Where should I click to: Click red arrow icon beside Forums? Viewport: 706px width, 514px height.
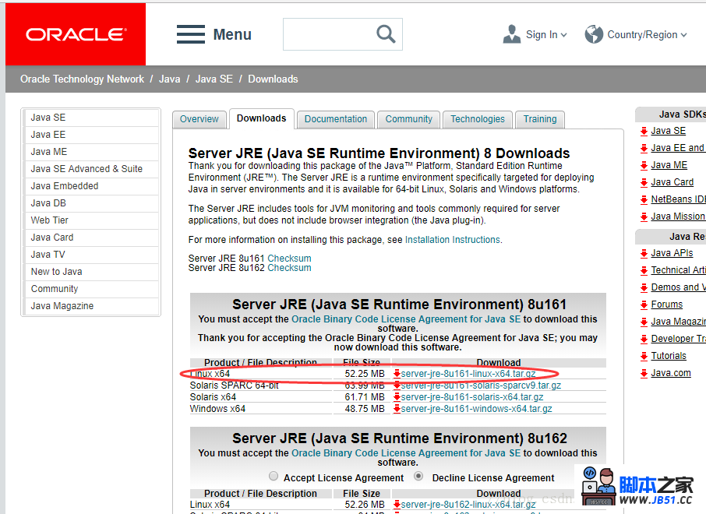[x=644, y=305]
